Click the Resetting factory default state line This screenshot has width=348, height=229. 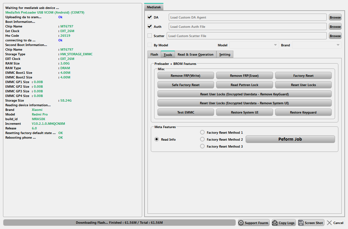coord(34,133)
